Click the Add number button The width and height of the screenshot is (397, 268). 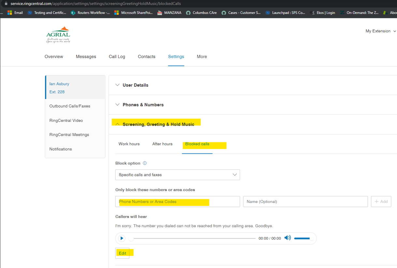coord(381,202)
